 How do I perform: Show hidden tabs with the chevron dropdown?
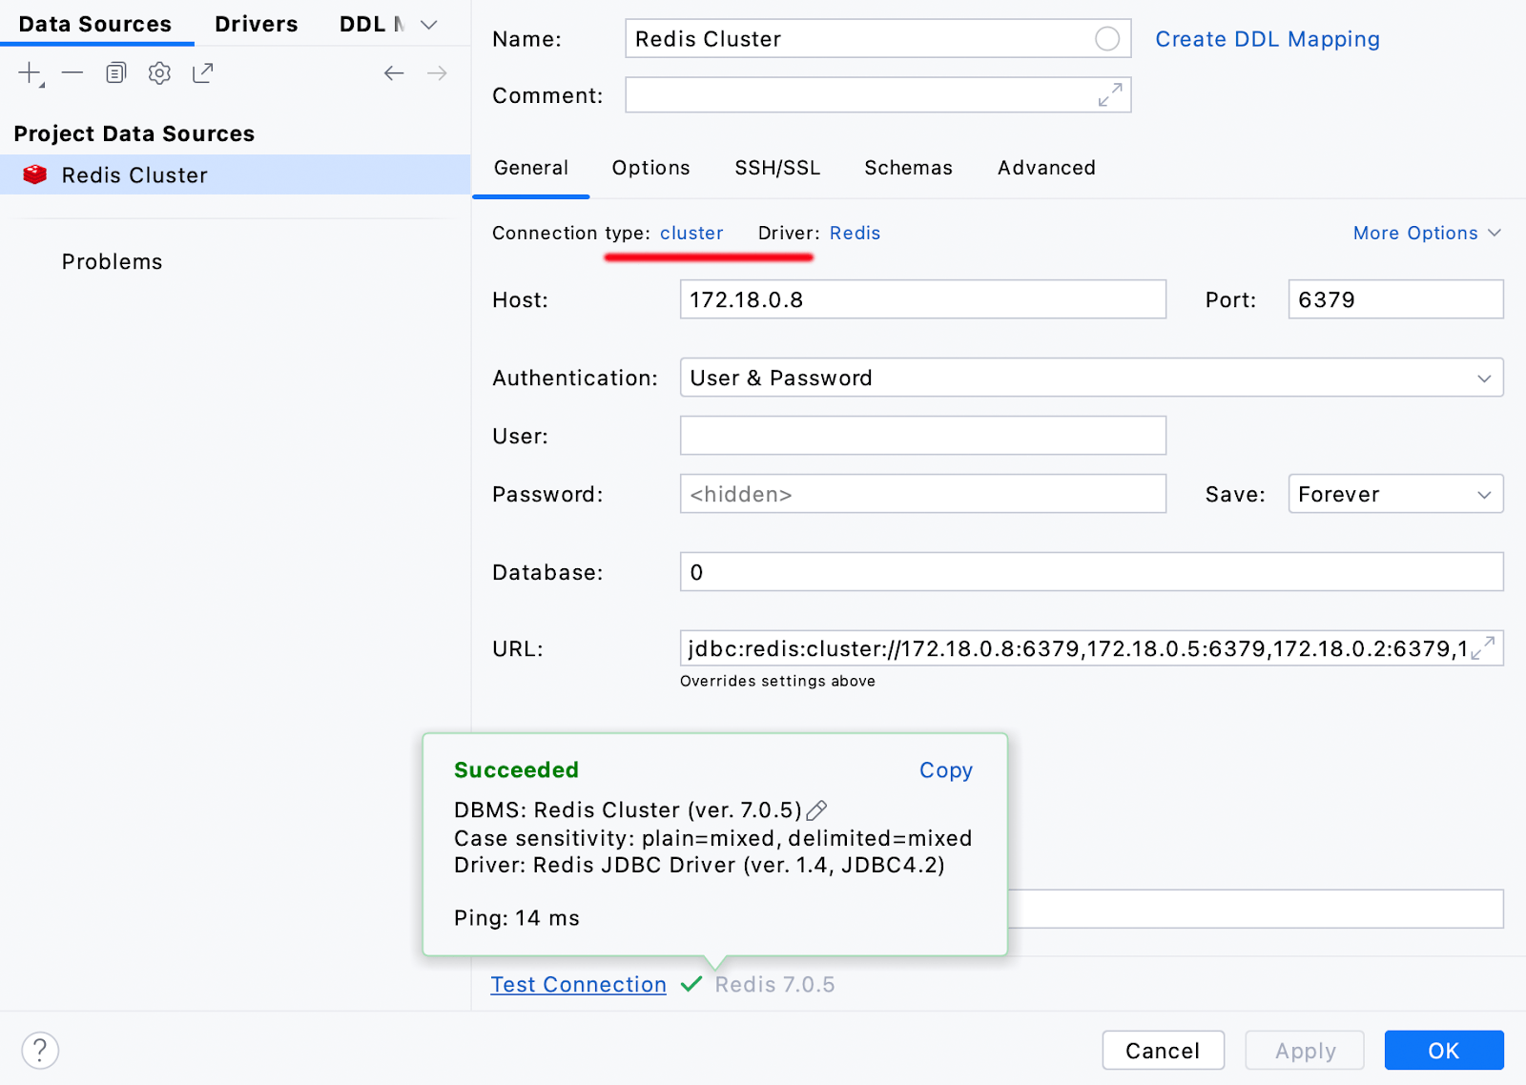coord(429,25)
